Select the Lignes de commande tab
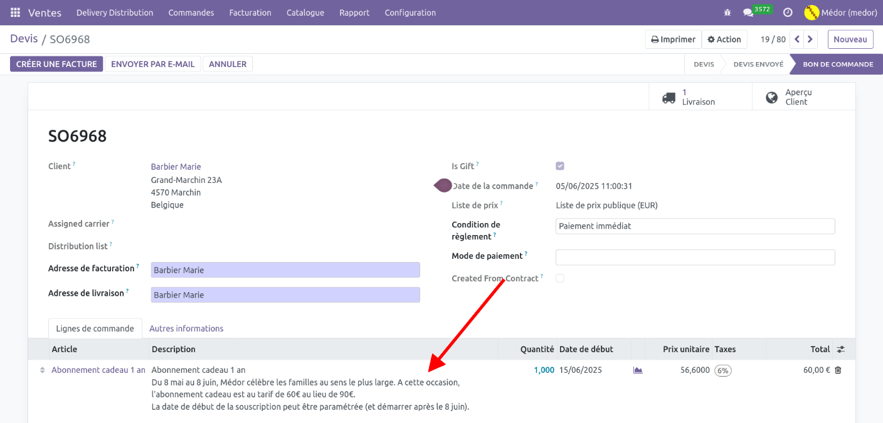 (x=95, y=328)
